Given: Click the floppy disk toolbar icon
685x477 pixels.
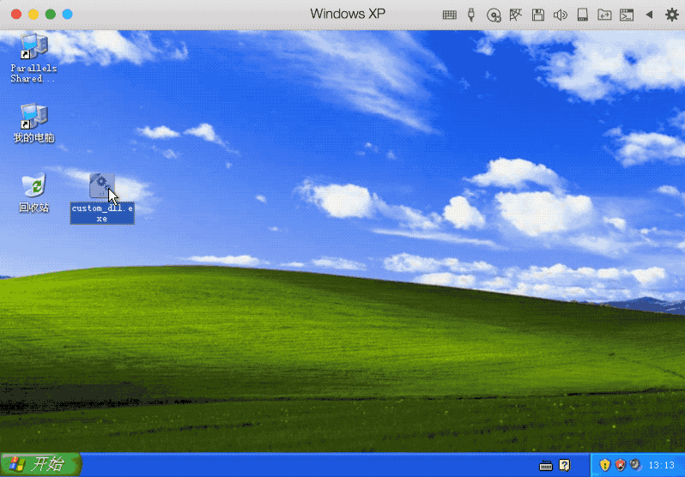Looking at the screenshot, I should [x=538, y=15].
